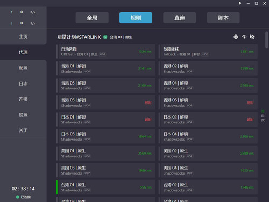Select the 台湾 02 proxy node

(x=208, y=187)
